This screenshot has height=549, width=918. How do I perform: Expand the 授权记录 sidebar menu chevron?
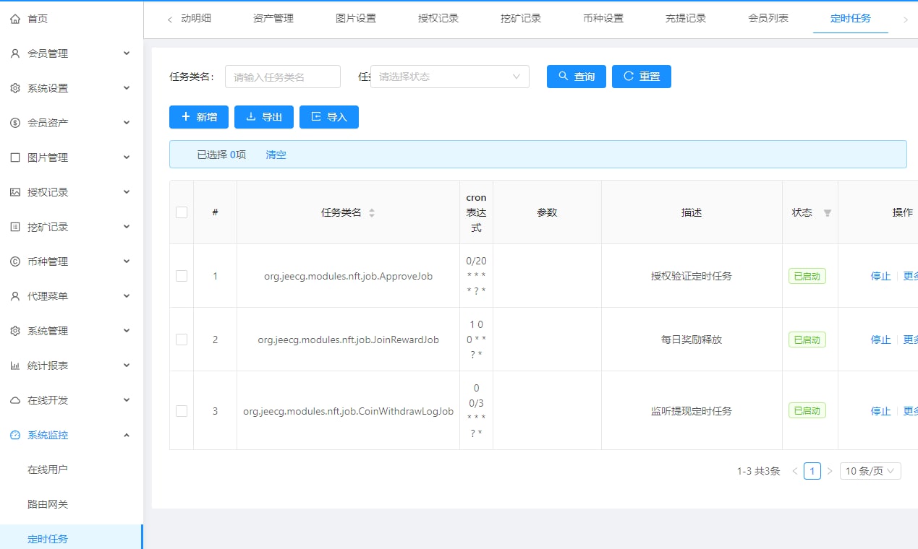point(127,192)
